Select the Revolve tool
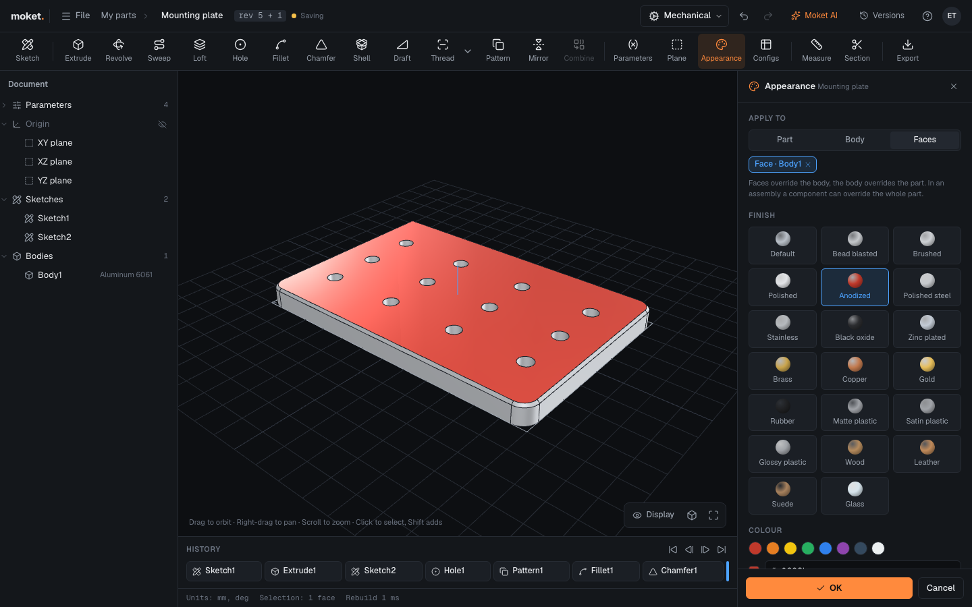This screenshot has width=972, height=607. click(x=119, y=51)
